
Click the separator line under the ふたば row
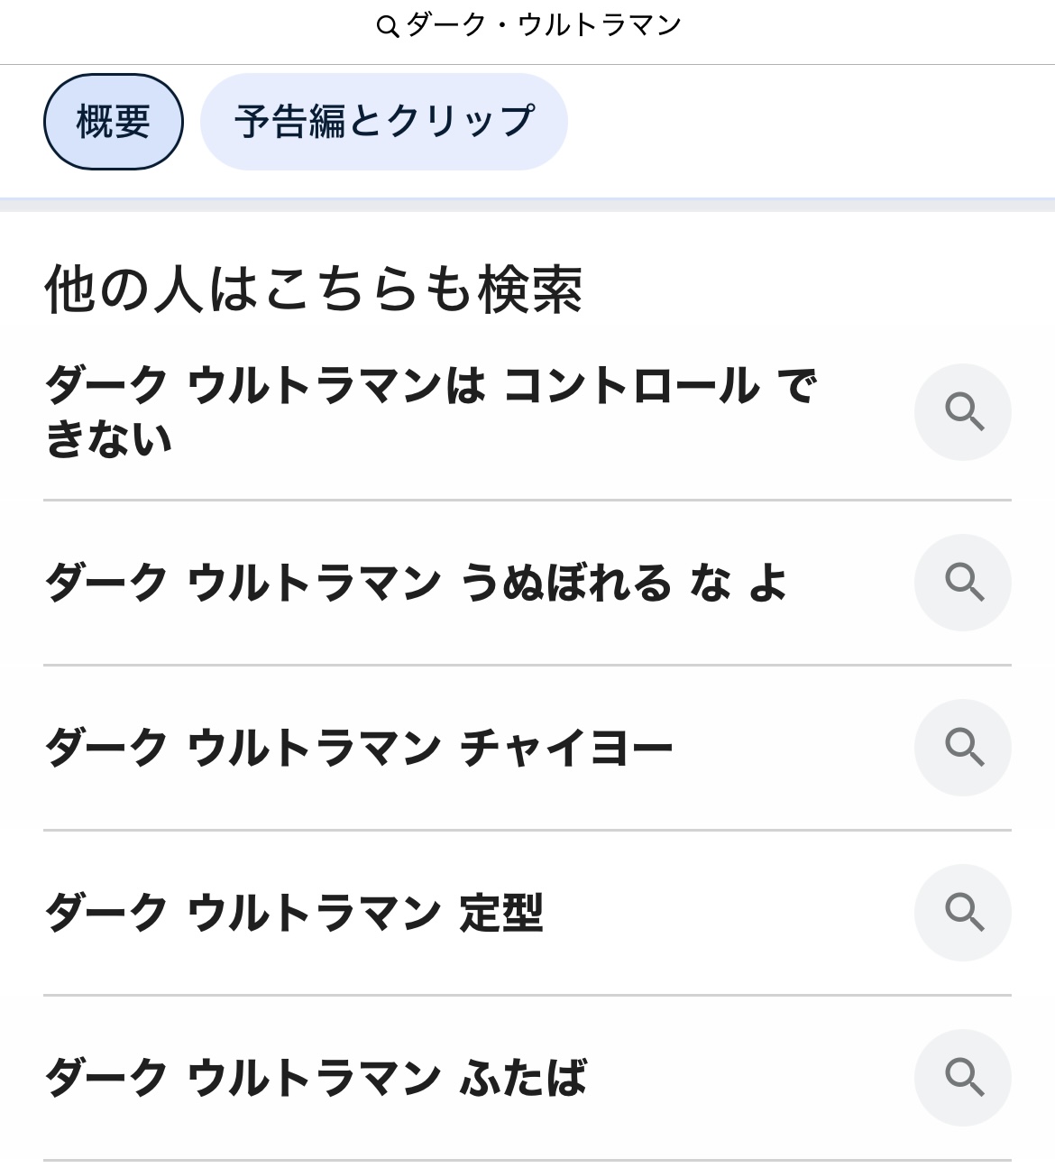tap(527, 1160)
